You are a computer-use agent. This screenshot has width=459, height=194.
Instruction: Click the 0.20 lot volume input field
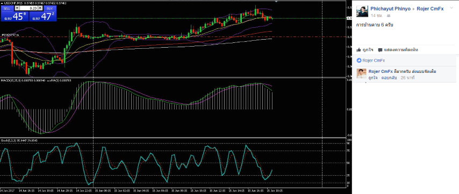[x=28, y=9]
